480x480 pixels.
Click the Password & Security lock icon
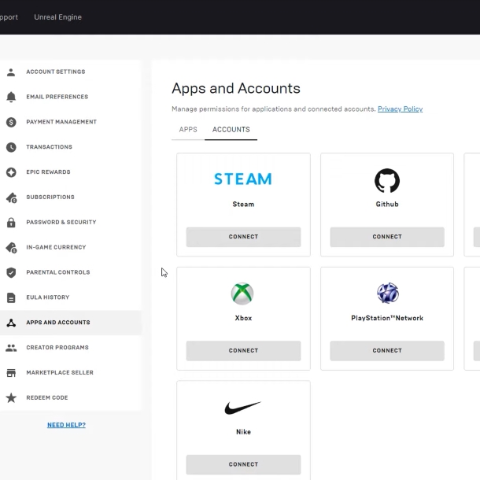click(11, 222)
